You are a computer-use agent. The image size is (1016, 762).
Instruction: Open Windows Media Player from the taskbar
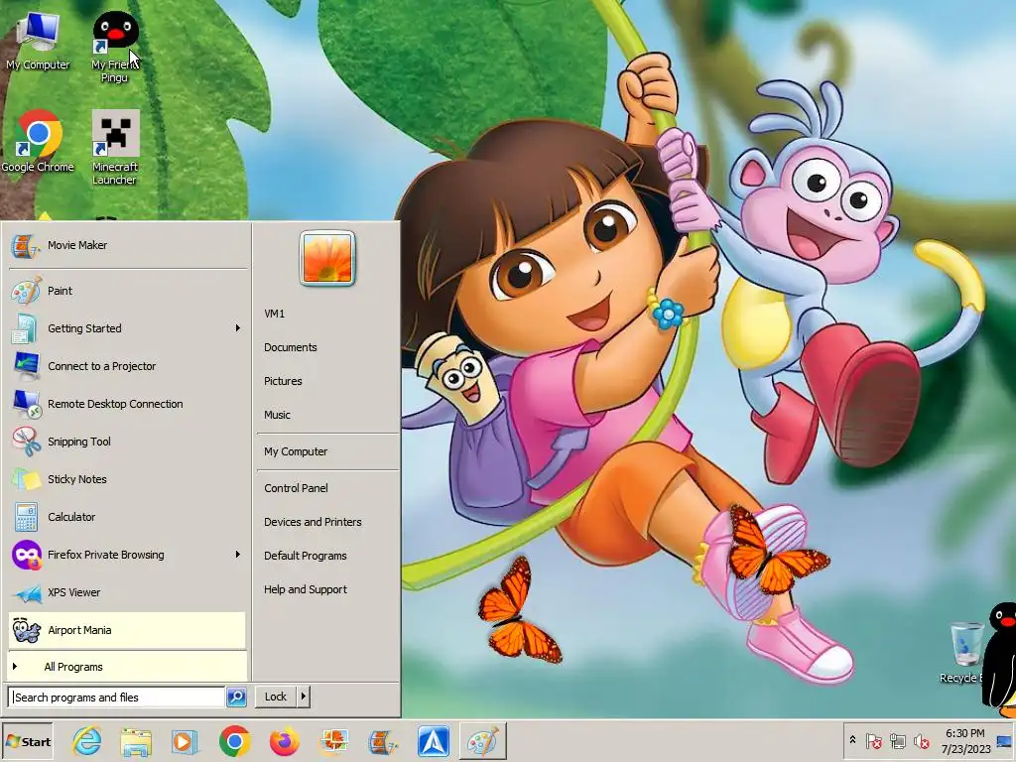[186, 742]
